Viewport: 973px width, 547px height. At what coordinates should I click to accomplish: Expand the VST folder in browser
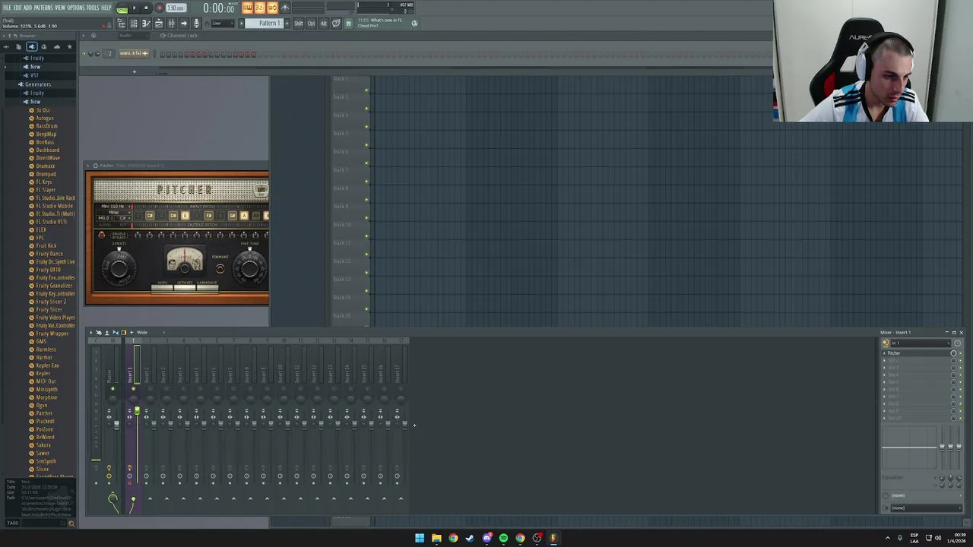point(33,75)
